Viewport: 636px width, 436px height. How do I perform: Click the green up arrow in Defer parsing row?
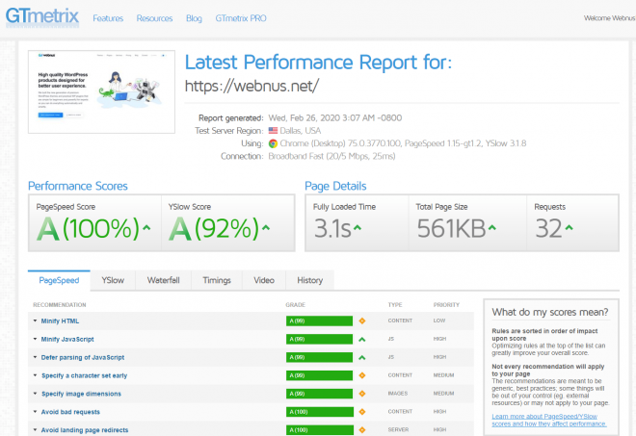[362, 357]
